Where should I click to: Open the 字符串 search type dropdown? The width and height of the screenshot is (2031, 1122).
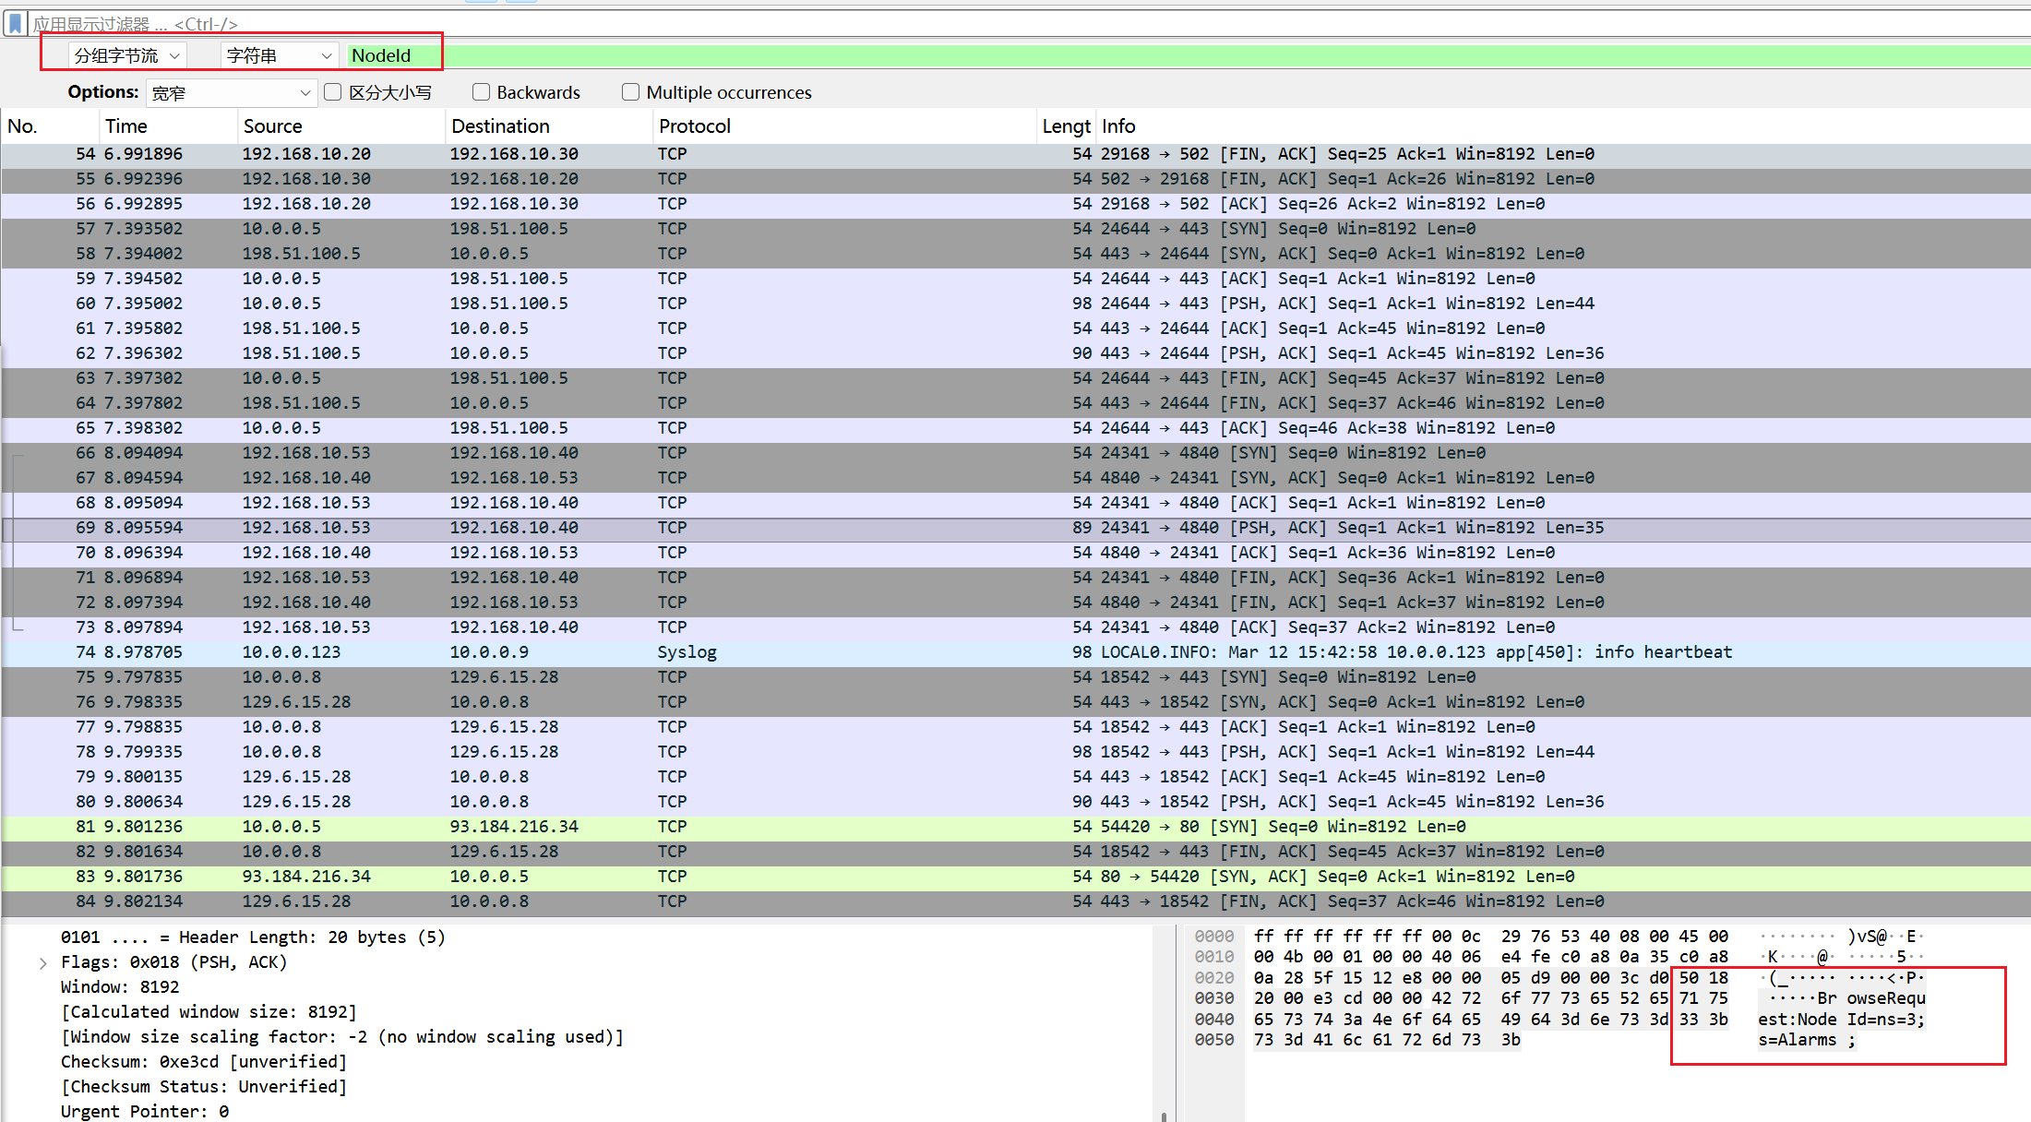click(279, 55)
